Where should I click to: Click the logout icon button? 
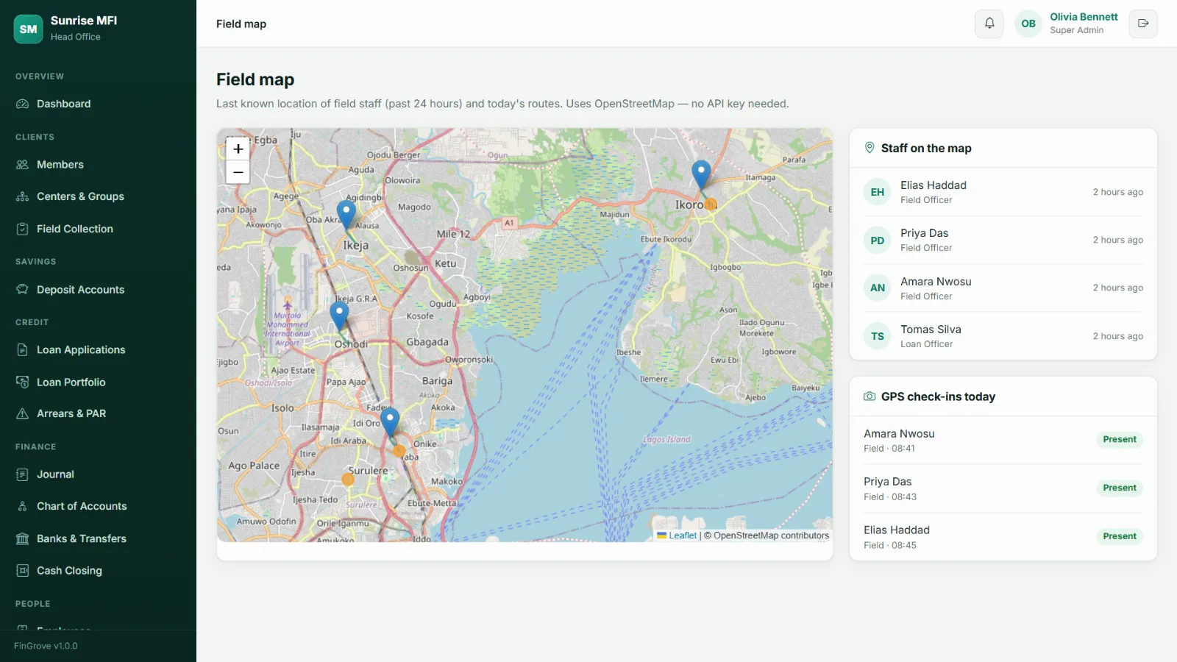(1143, 24)
